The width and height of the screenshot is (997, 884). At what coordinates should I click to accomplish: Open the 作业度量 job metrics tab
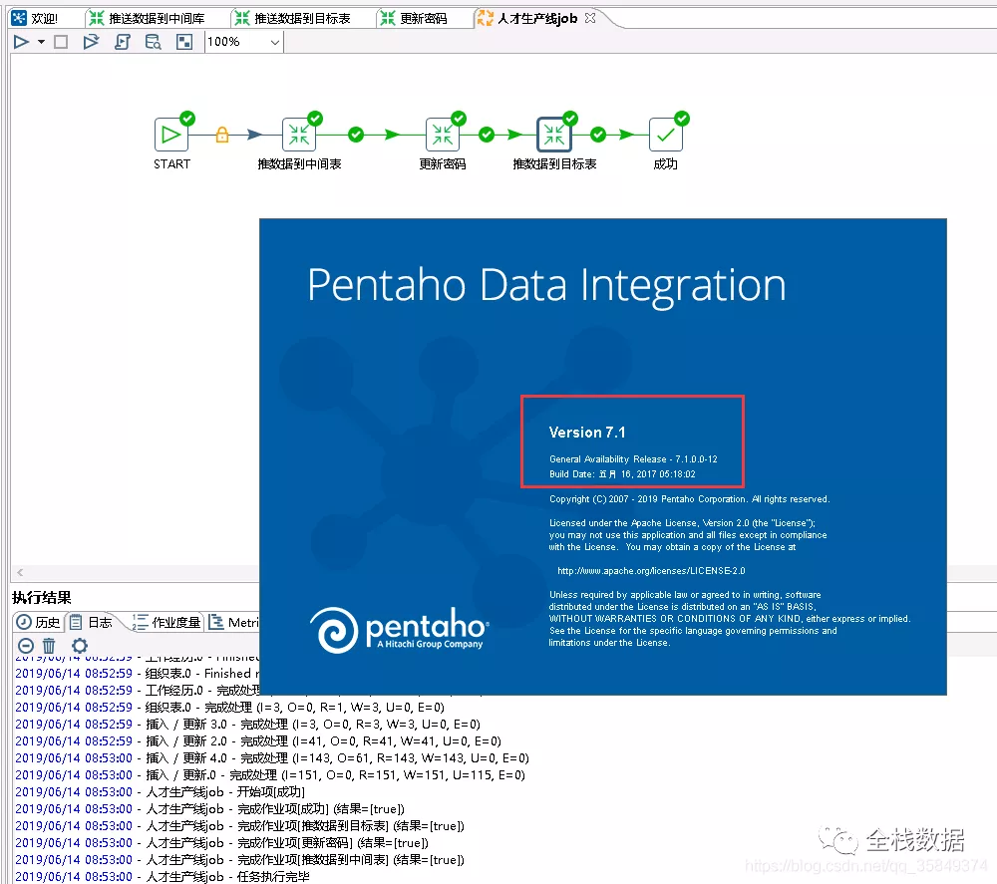(x=166, y=622)
